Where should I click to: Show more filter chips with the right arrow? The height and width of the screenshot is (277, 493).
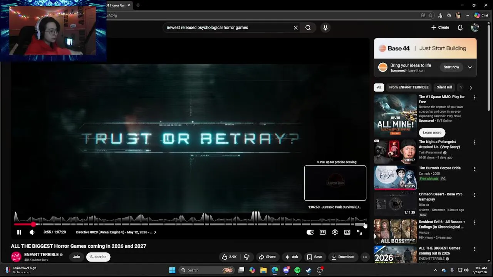coord(470,88)
